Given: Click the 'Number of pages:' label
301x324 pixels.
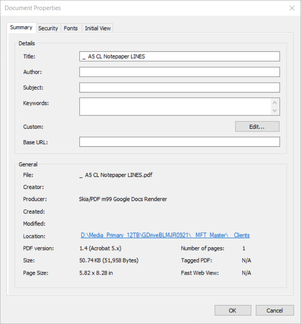Looking at the screenshot, I should click(202, 248).
